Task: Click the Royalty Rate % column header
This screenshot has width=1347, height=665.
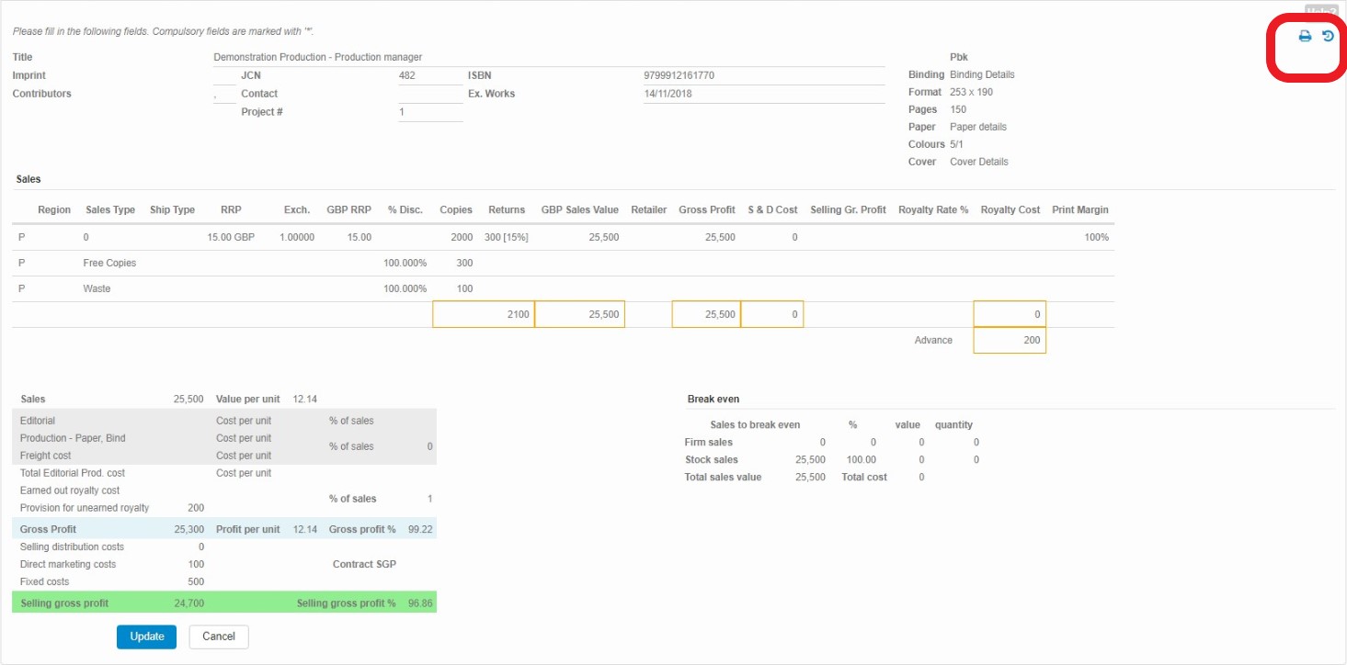Action: pyautogui.click(x=933, y=210)
